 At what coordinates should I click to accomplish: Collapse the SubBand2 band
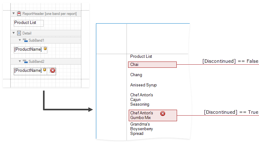pyautogui.click(x=20, y=62)
